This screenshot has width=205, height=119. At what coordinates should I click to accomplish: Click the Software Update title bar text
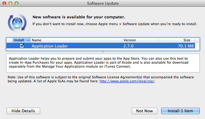tap(103, 3)
